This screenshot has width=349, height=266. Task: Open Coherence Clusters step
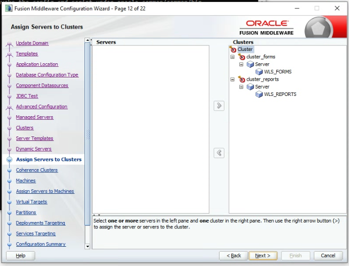point(37,170)
